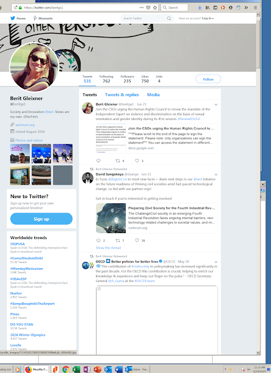This screenshot has height=373, width=271.
Task: Click the vertical scrollbar down arrow
Action: (258, 353)
